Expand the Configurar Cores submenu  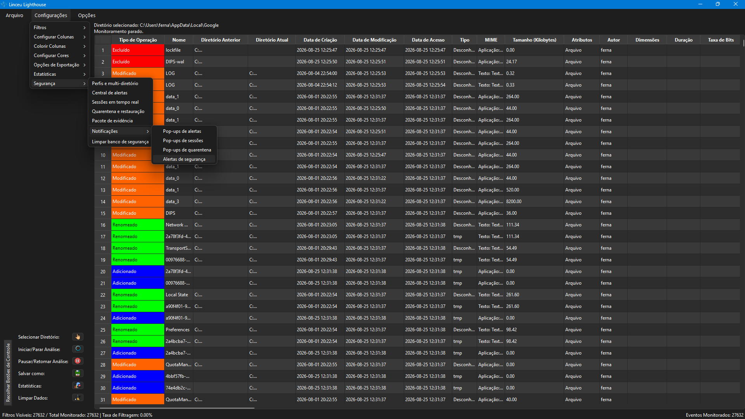pyautogui.click(x=60, y=56)
